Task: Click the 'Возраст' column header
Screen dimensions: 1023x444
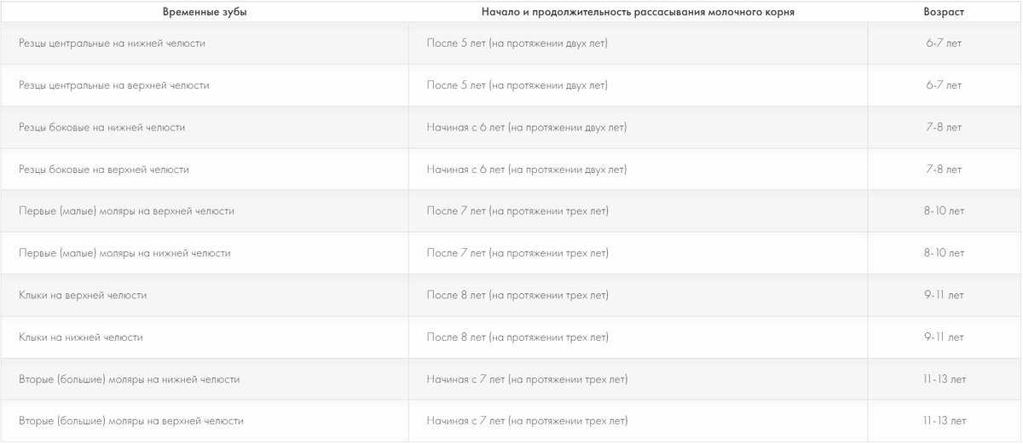Action: (x=944, y=11)
